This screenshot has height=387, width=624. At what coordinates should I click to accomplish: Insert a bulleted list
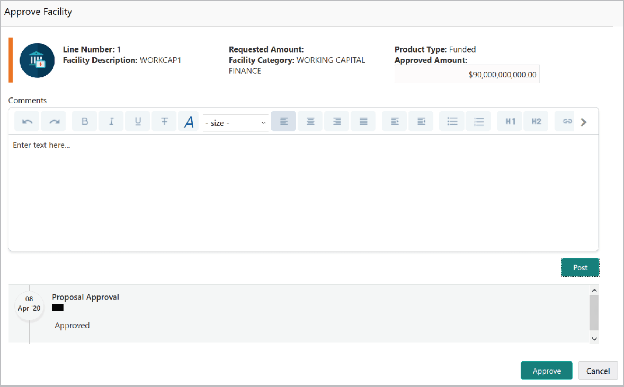pos(452,121)
